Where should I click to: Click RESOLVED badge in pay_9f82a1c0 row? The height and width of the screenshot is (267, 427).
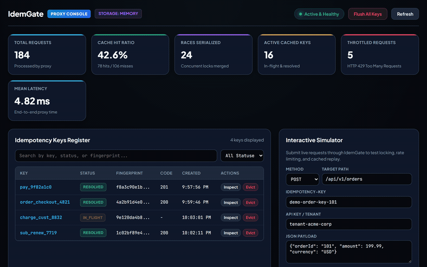93,187
